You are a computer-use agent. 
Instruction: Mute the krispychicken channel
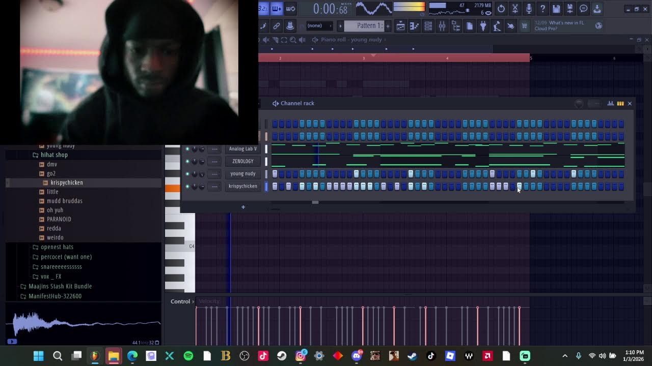(x=187, y=187)
